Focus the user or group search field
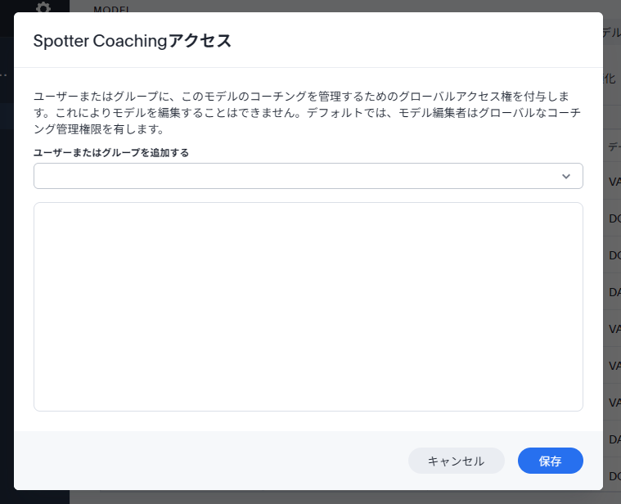This screenshot has height=504, width=621. point(295,176)
